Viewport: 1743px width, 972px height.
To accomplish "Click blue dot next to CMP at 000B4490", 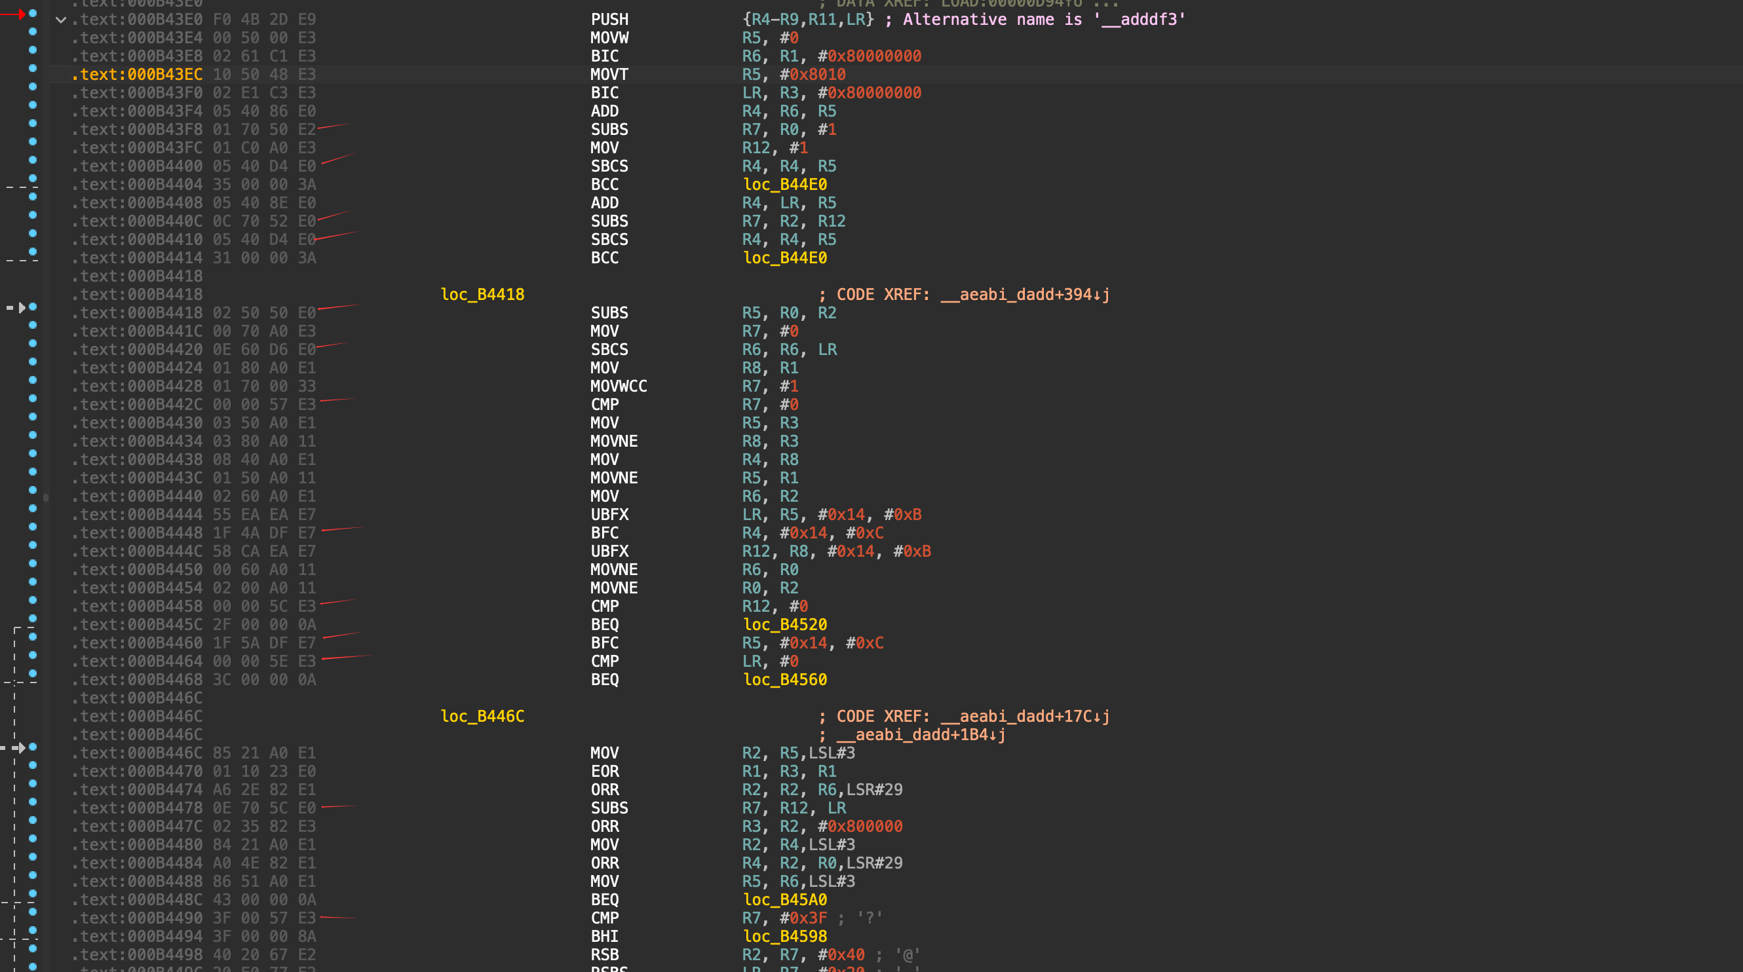I will point(33,912).
